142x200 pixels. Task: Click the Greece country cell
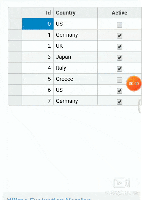[75, 79]
